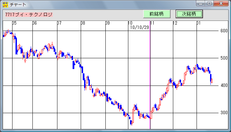Click the 前銘柄 previous stock button
Image resolution: width=231 pixels, height=132 pixels.
coord(157,14)
